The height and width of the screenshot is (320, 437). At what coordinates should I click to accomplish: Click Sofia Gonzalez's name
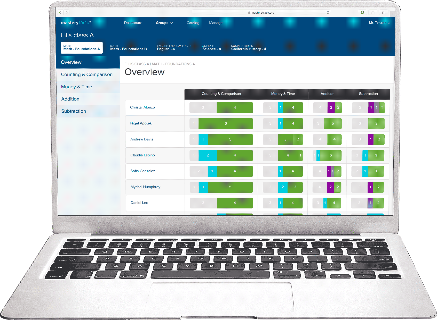pos(142,171)
